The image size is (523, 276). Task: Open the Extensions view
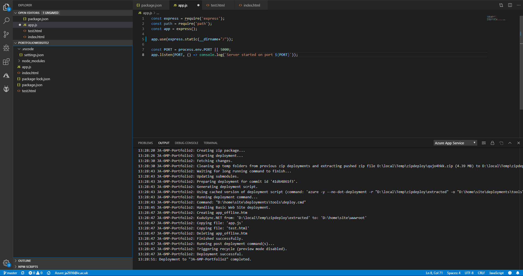coord(6,62)
